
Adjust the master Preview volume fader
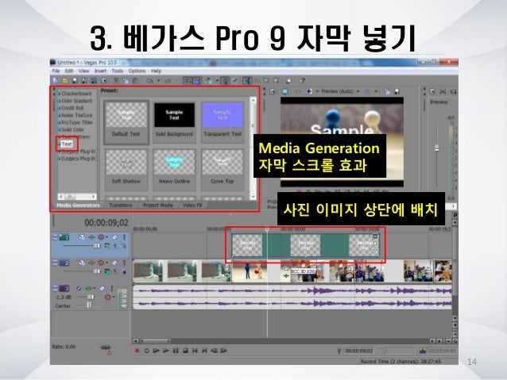(437, 148)
